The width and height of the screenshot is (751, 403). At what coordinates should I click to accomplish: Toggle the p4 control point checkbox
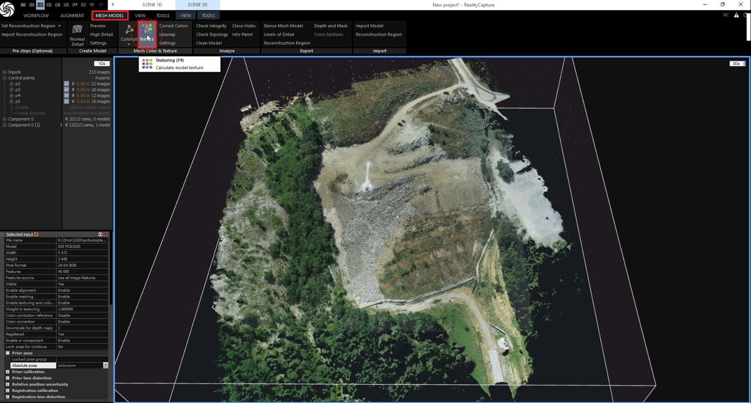(66, 95)
